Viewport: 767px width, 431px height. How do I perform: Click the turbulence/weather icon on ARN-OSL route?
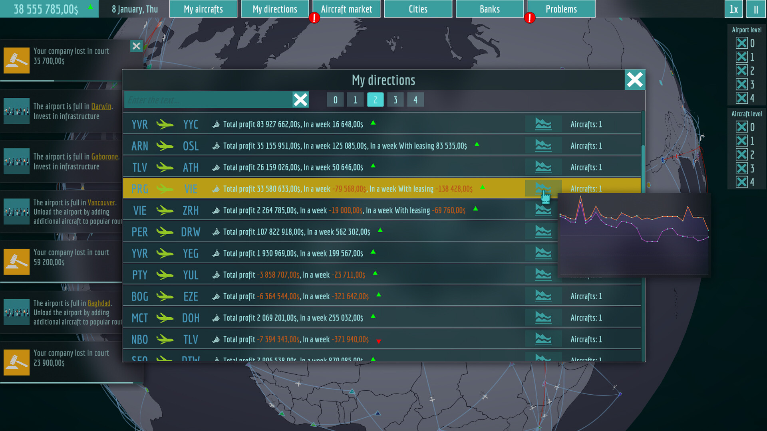pyautogui.click(x=543, y=146)
